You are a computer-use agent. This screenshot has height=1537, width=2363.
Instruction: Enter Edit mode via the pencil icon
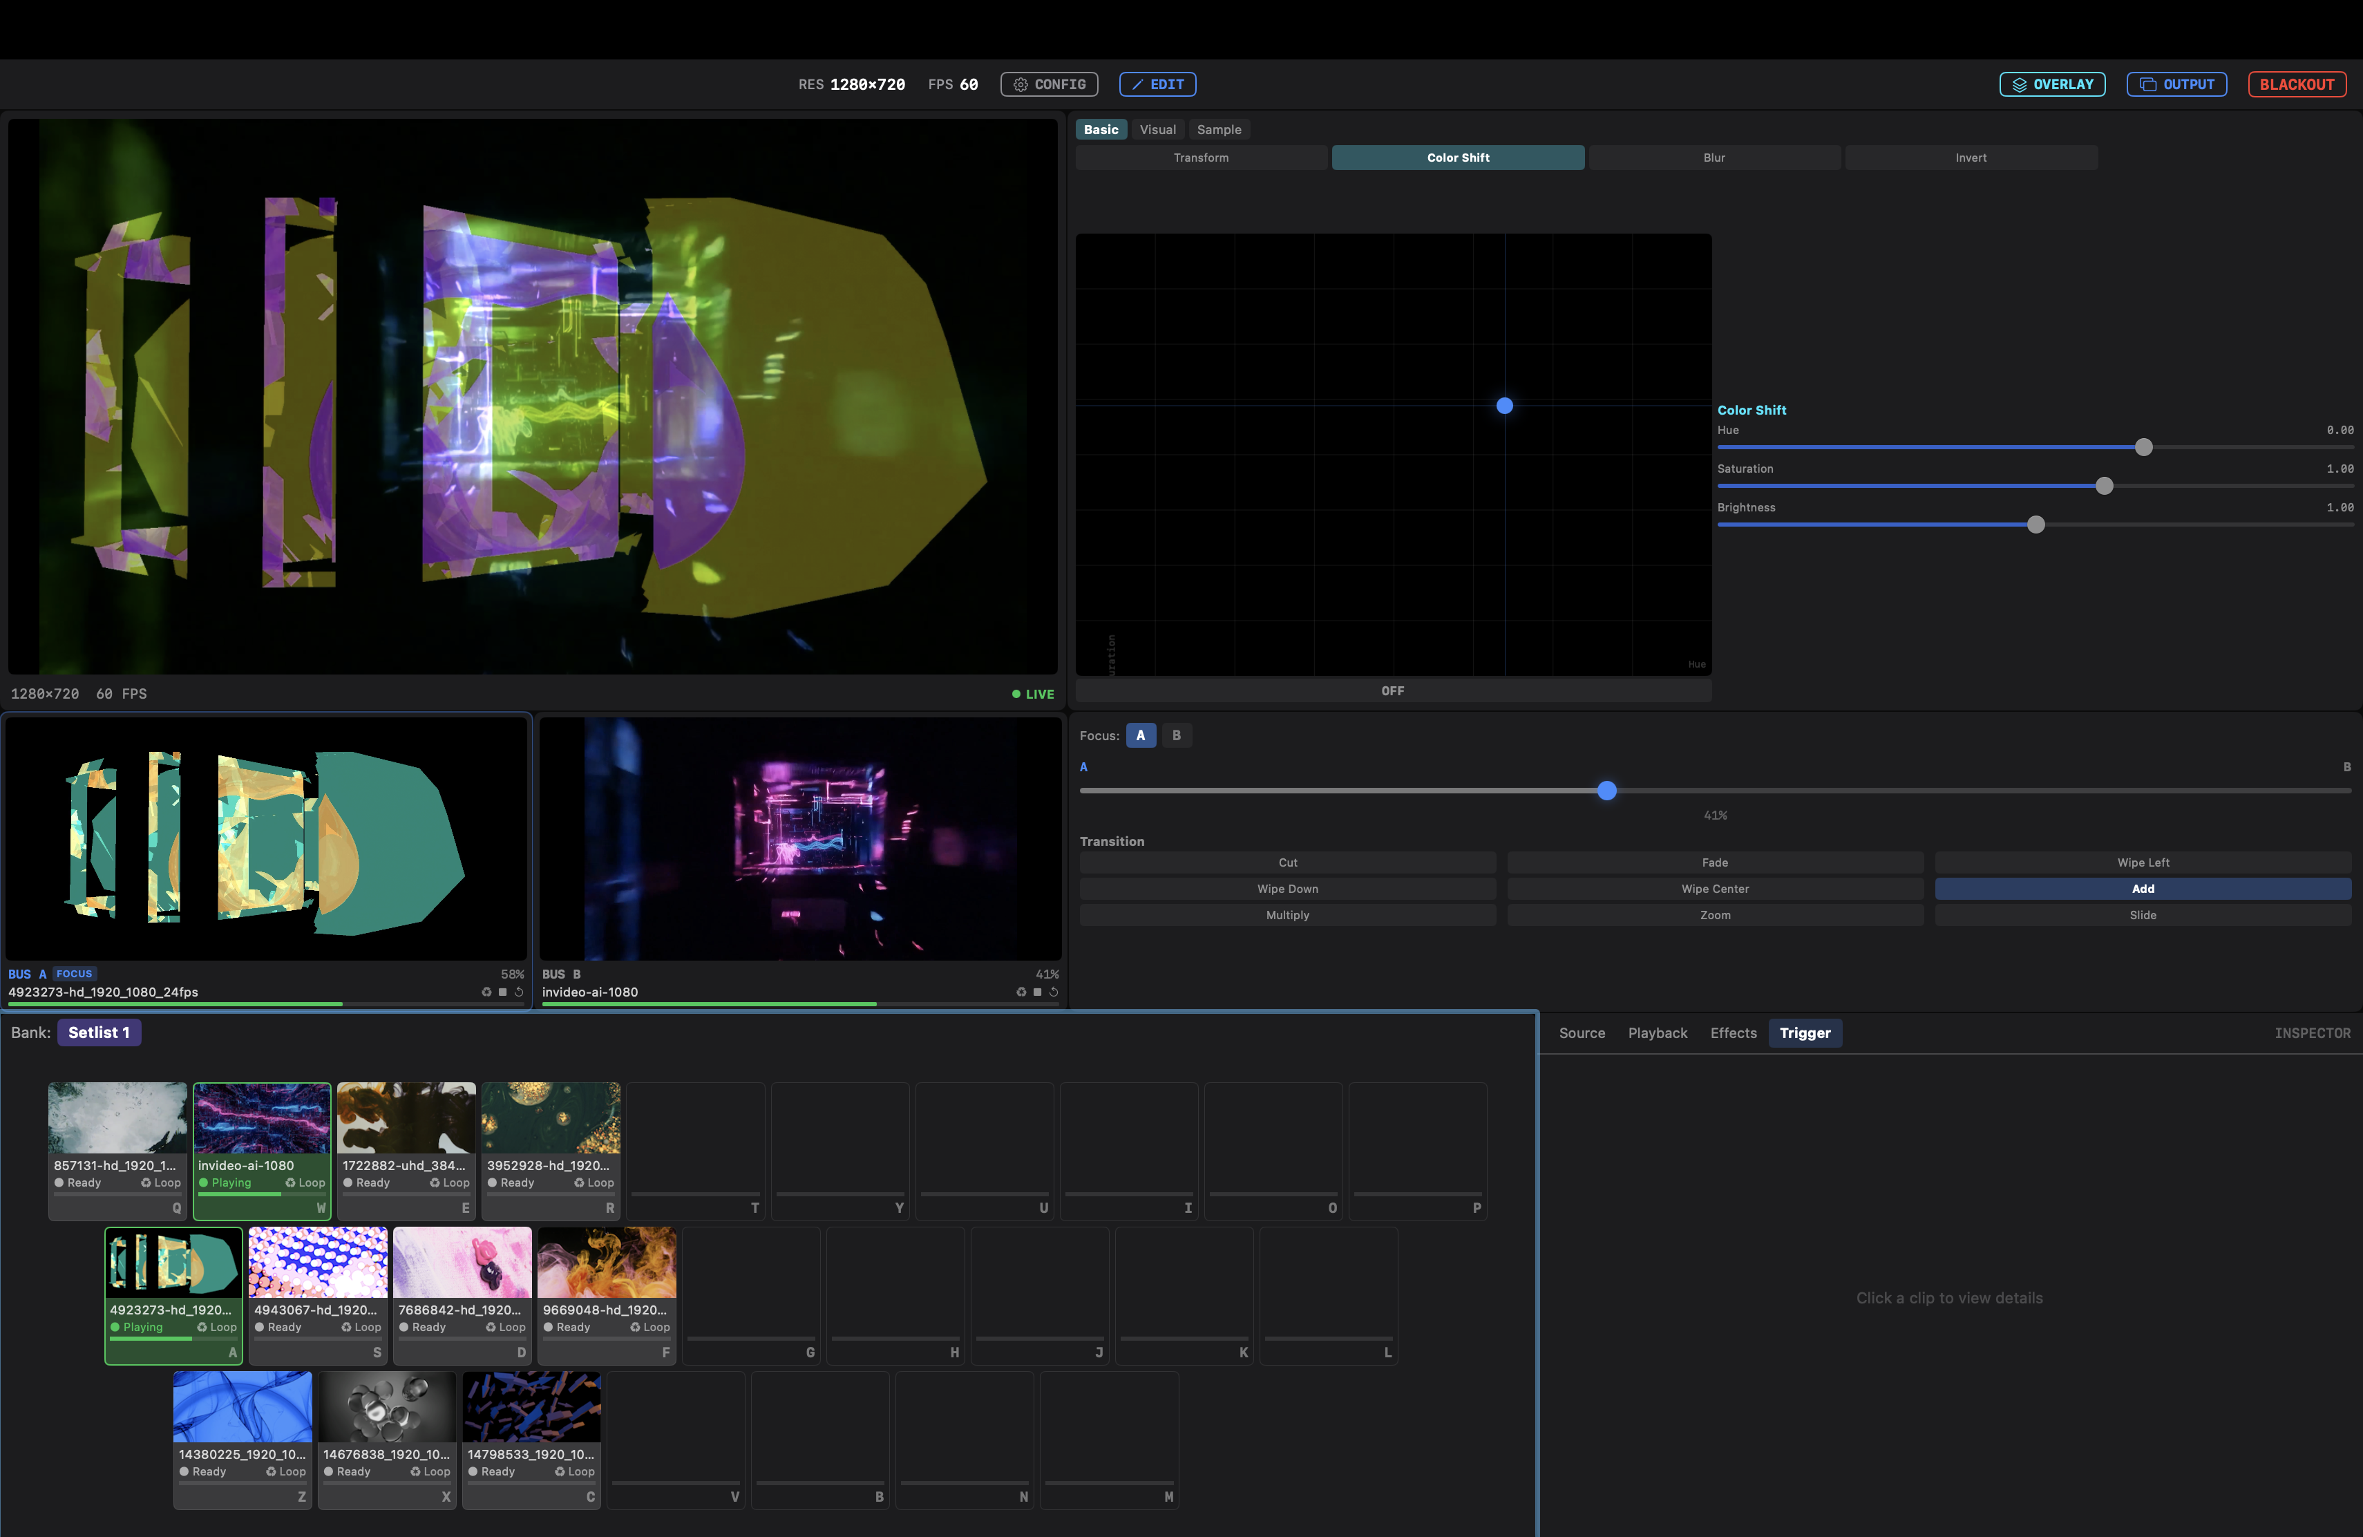click(x=1140, y=84)
